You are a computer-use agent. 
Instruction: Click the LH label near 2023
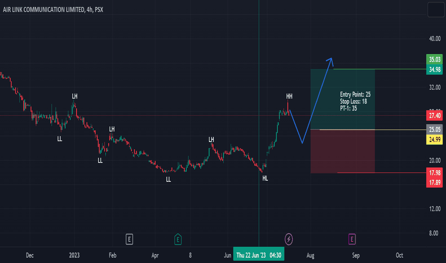point(75,97)
